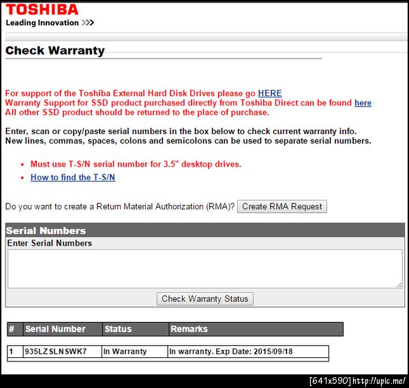Select serial number 935LZSLNSWK7 cell
Screen dimensions: 409x388
62,351
